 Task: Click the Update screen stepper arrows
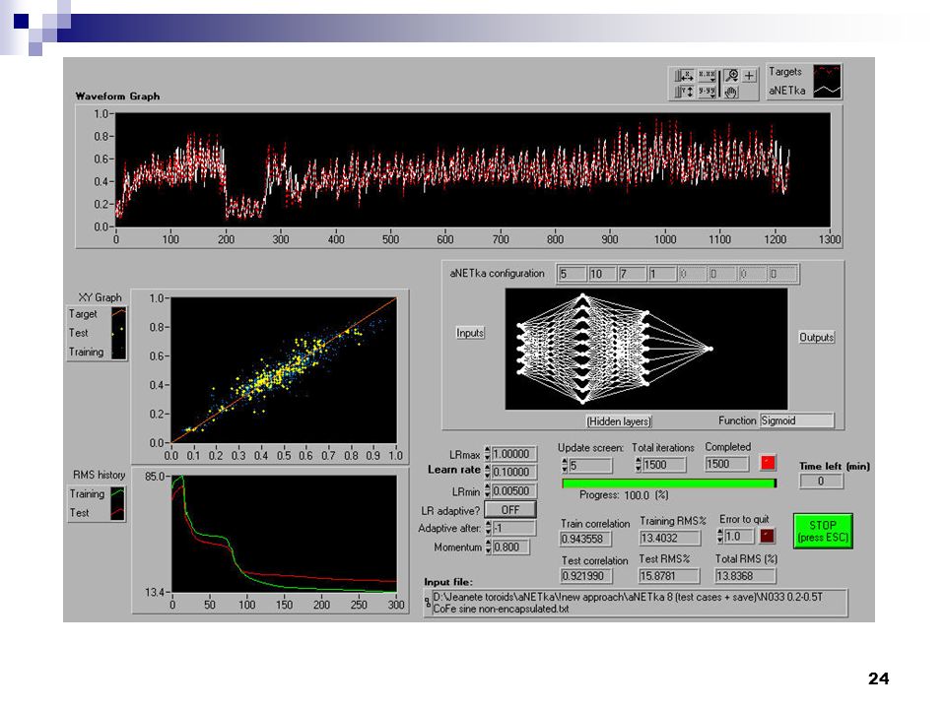(565, 466)
